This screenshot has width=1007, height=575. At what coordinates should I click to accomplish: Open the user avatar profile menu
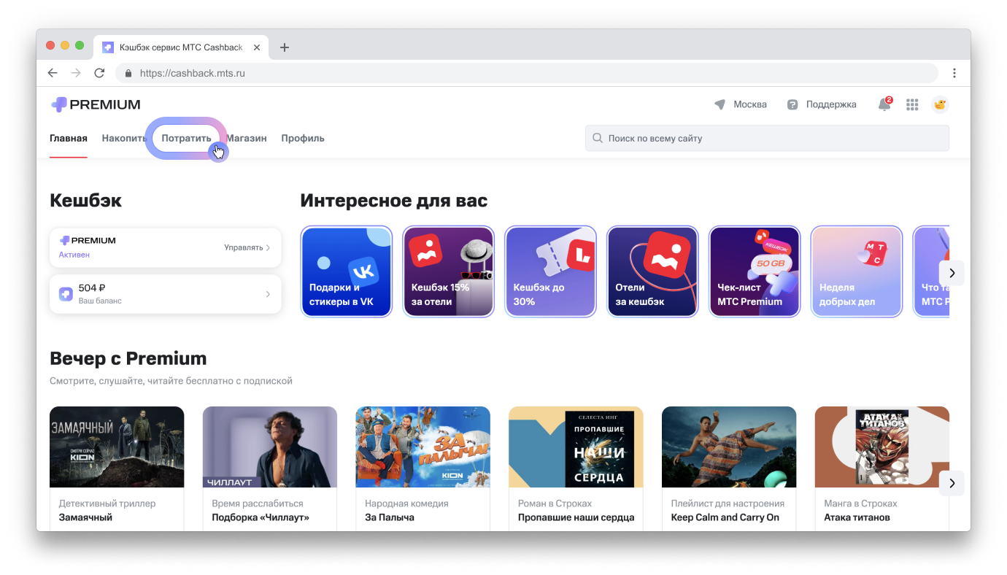(x=940, y=104)
